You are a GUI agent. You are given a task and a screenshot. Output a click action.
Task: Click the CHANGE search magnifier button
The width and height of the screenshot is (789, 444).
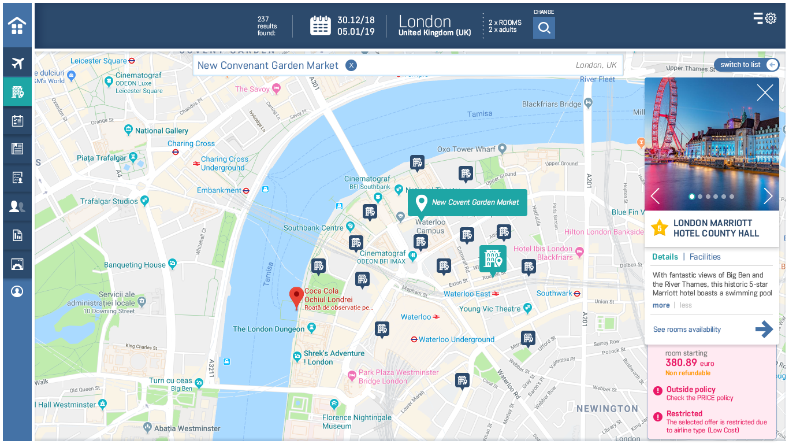tap(544, 28)
